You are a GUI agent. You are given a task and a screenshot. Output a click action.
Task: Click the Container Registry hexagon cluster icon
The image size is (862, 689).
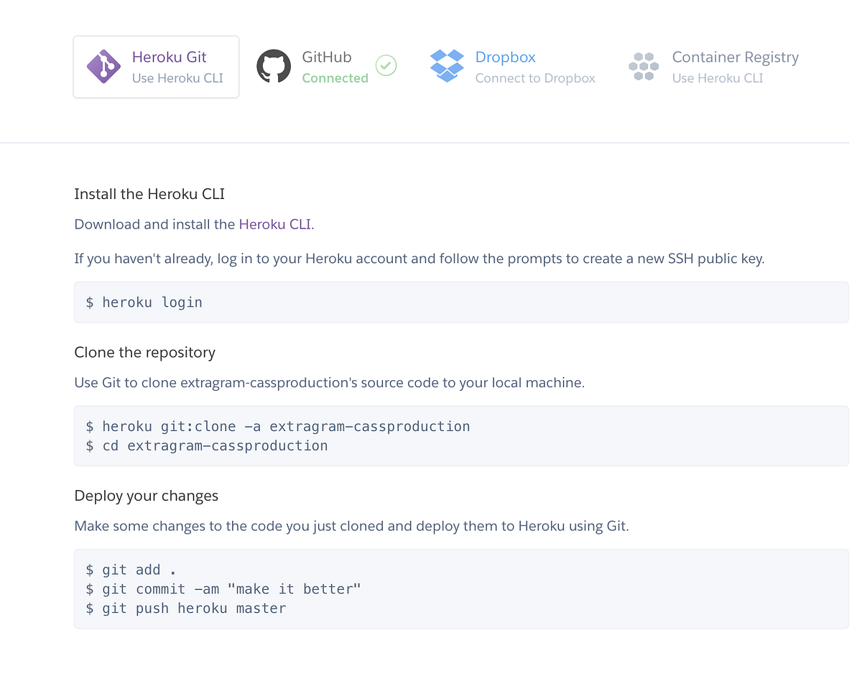[x=643, y=66]
